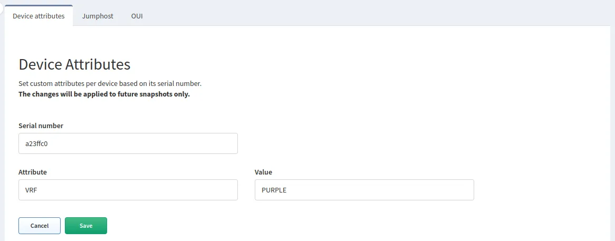
Task: Click the "Value" field label
Action: point(263,172)
